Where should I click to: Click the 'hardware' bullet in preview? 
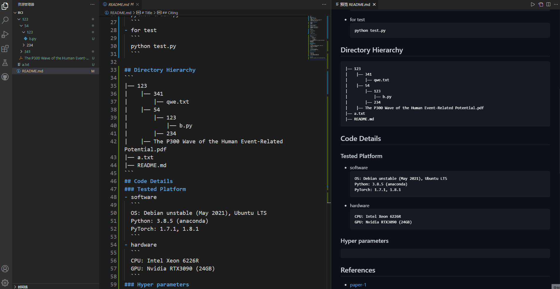(x=359, y=205)
